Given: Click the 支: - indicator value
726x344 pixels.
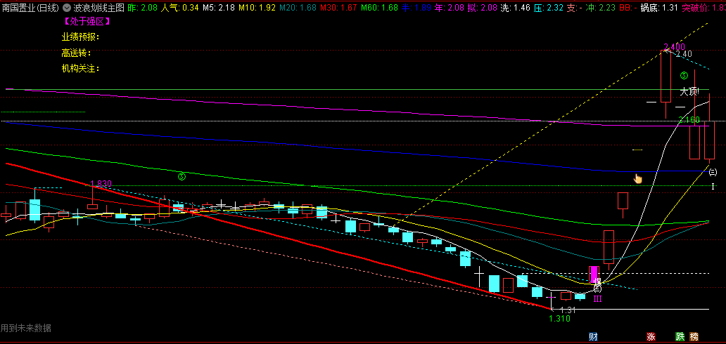Looking at the screenshot, I should [x=575, y=8].
